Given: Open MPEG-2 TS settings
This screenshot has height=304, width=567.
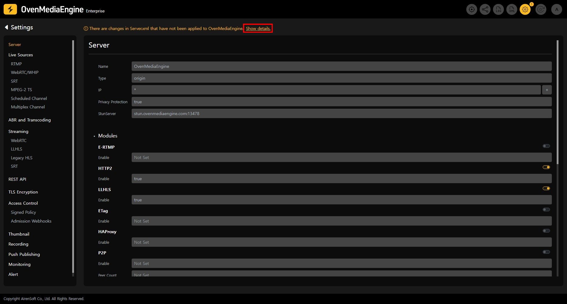Looking at the screenshot, I should 21,90.
